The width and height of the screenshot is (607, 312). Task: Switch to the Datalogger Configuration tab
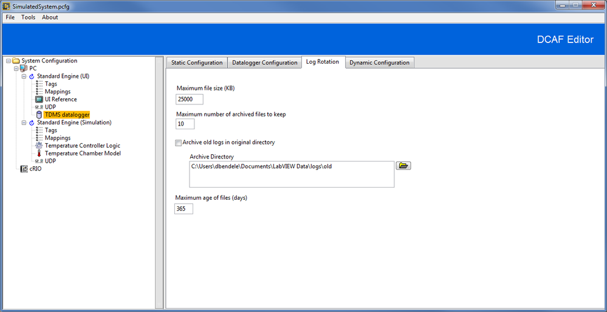pyautogui.click(x=265, y=63)
